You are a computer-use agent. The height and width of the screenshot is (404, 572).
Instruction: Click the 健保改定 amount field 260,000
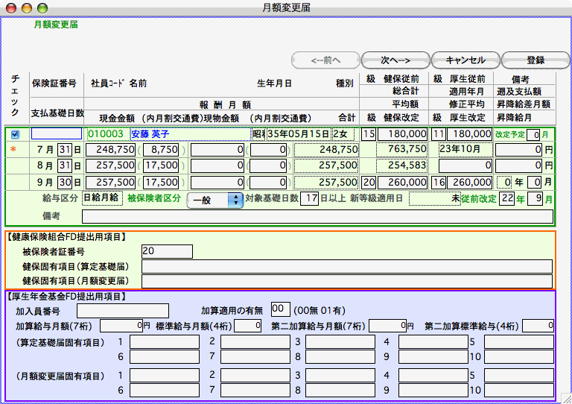tap(403, 182)
